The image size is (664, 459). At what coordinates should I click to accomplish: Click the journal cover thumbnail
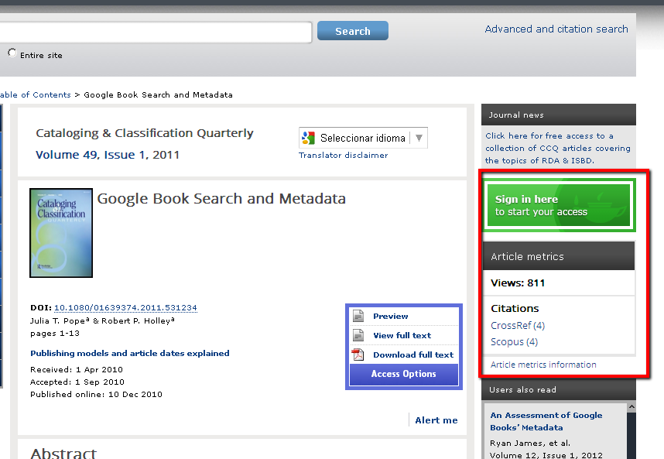coord(61,233)
